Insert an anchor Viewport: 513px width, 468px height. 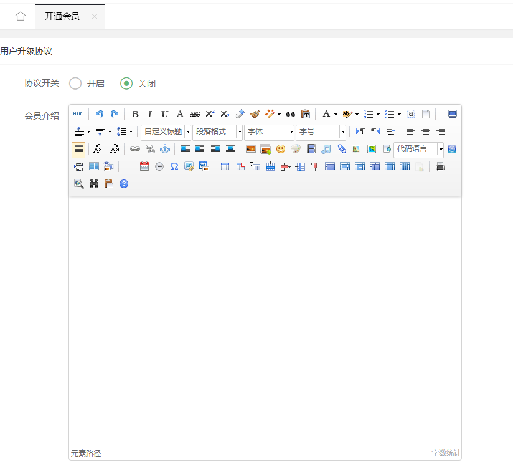[165, 149]
